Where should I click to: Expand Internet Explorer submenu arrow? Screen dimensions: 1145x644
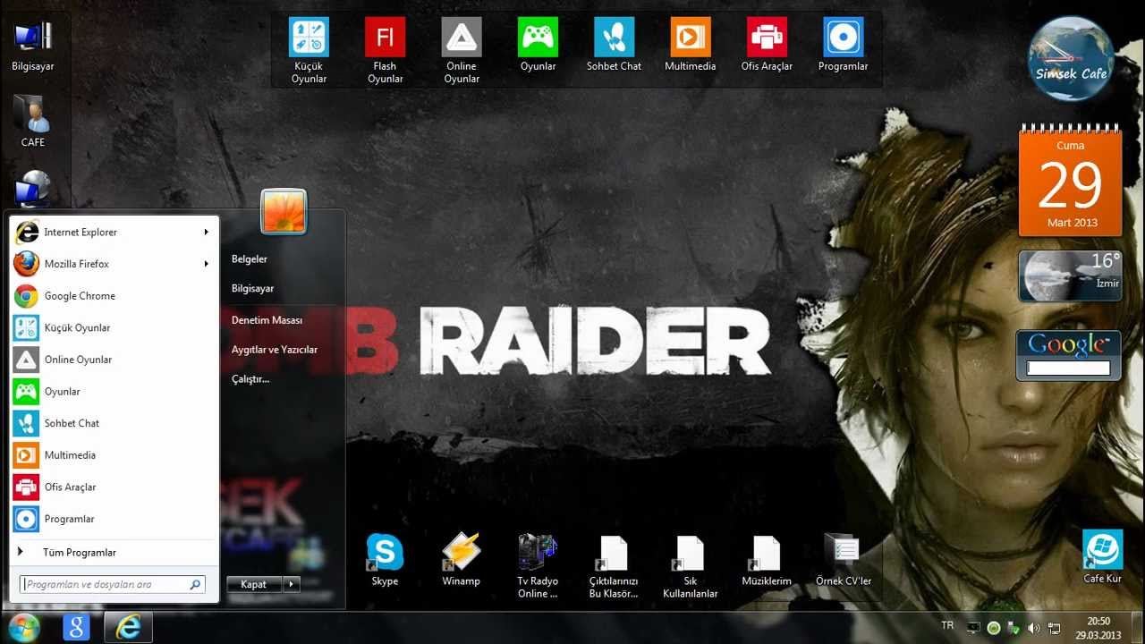(x=207, y=233)
